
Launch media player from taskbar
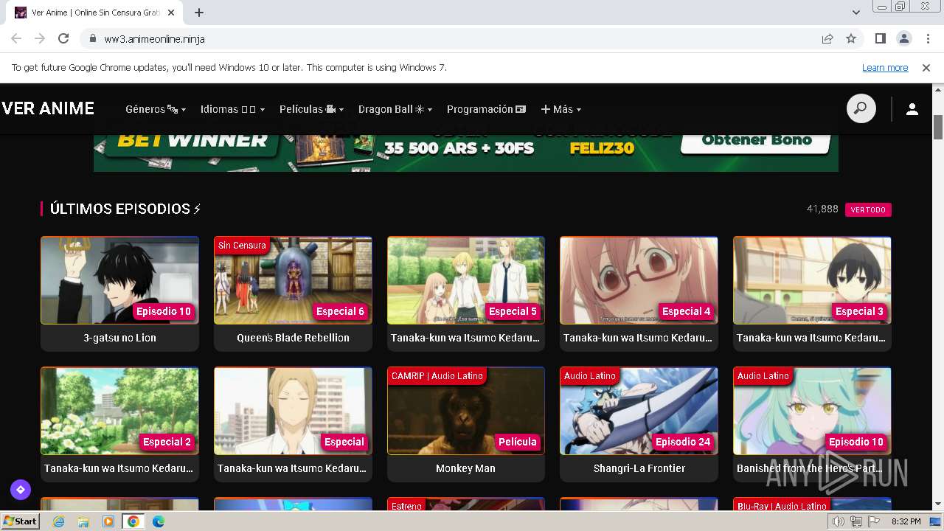(108, 521)
